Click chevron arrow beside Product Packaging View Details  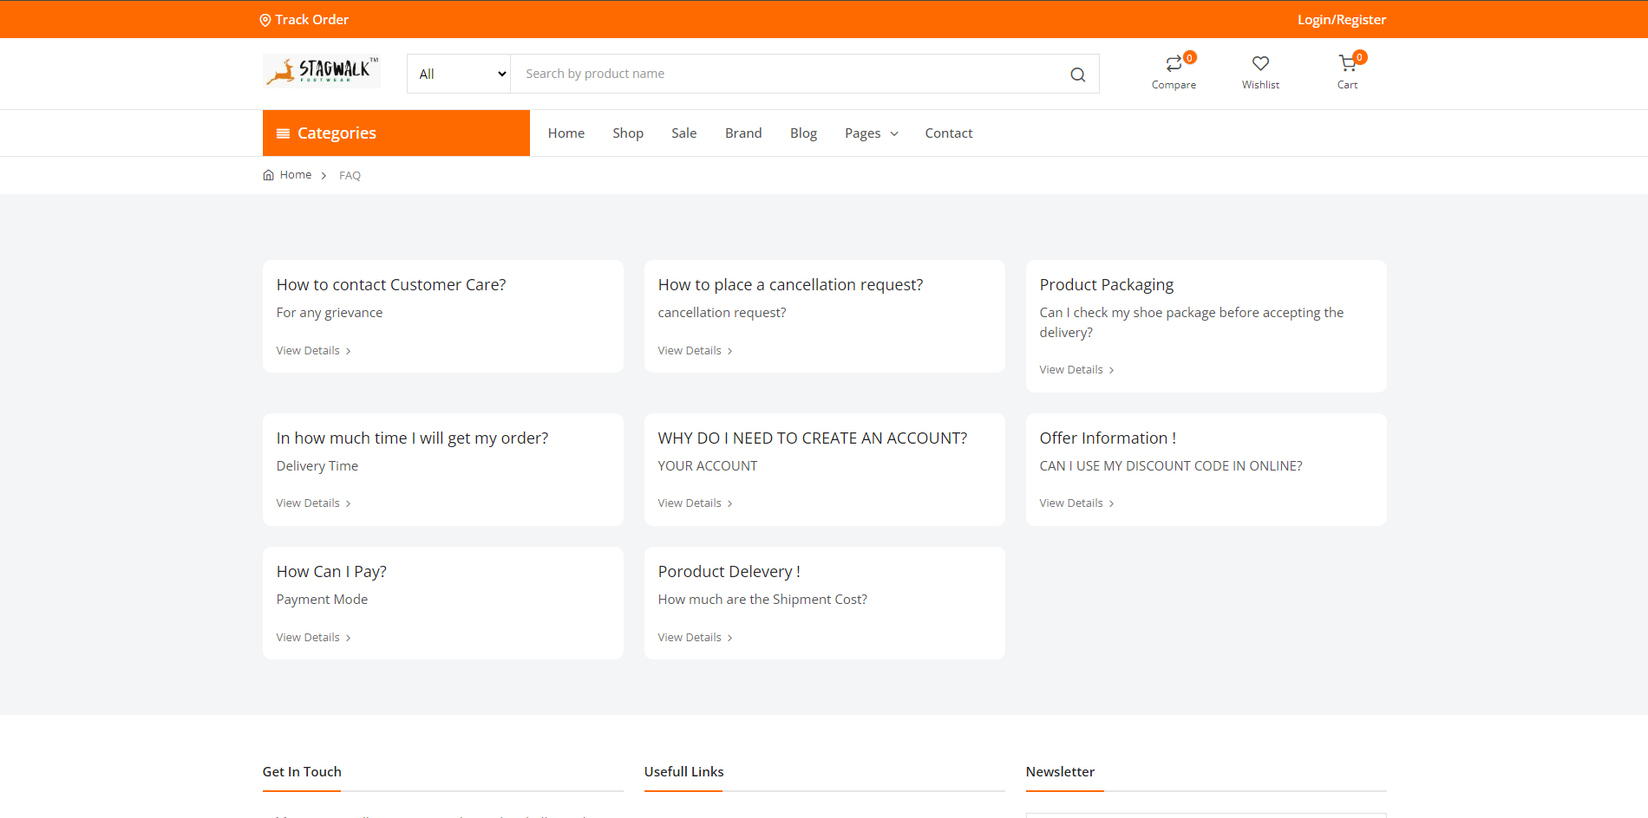point(1111,371)
